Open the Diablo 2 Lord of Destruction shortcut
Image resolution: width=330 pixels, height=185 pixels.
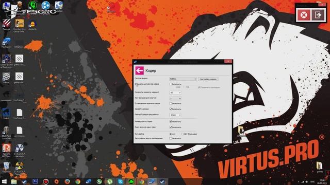tap(6, 61)
